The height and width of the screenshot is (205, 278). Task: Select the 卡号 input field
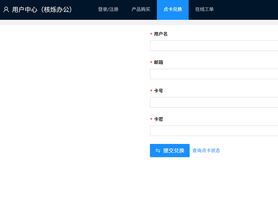click(214, 102)
